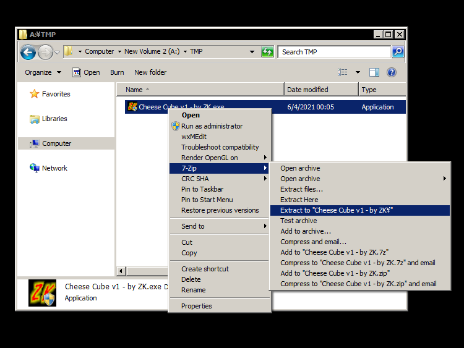
Task: Expand the arrow before Computer in breadcrumb
Action: (80, 52)
